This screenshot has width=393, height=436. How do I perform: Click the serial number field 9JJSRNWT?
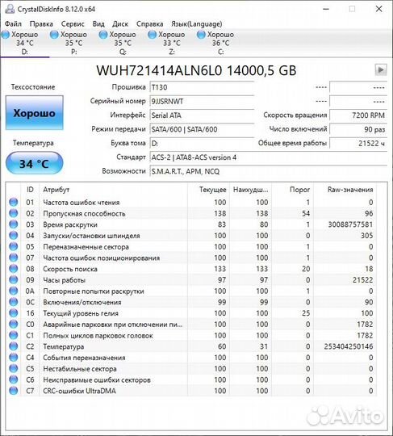(202, 101)
